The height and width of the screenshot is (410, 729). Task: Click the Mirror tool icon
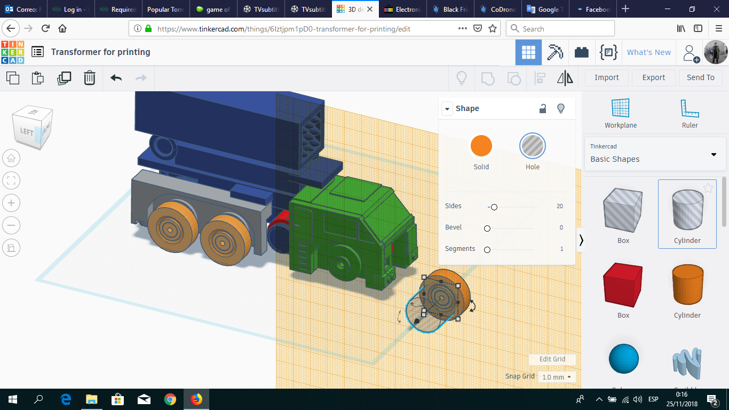tap(565, 78)
